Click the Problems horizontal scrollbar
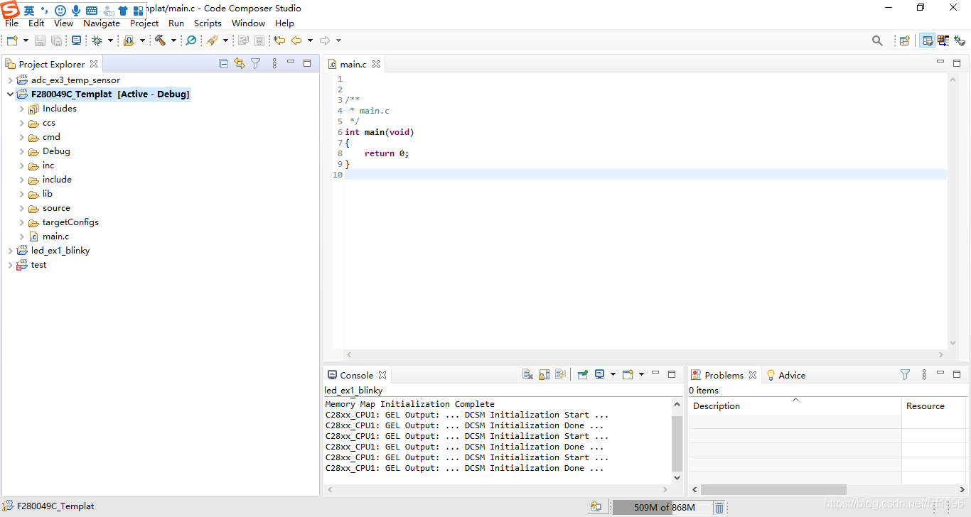 (773, 489)
